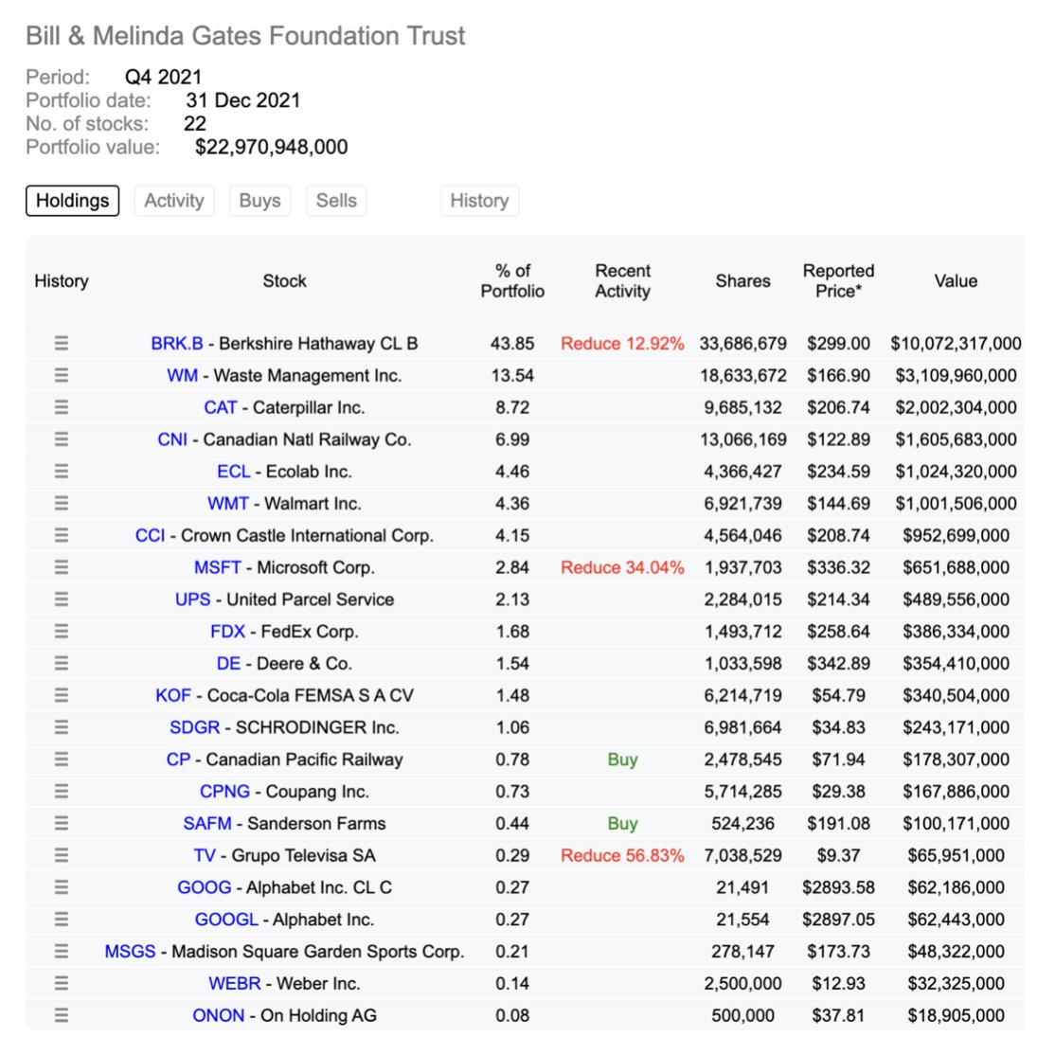Open the Sells tab

tap(336, 201)
